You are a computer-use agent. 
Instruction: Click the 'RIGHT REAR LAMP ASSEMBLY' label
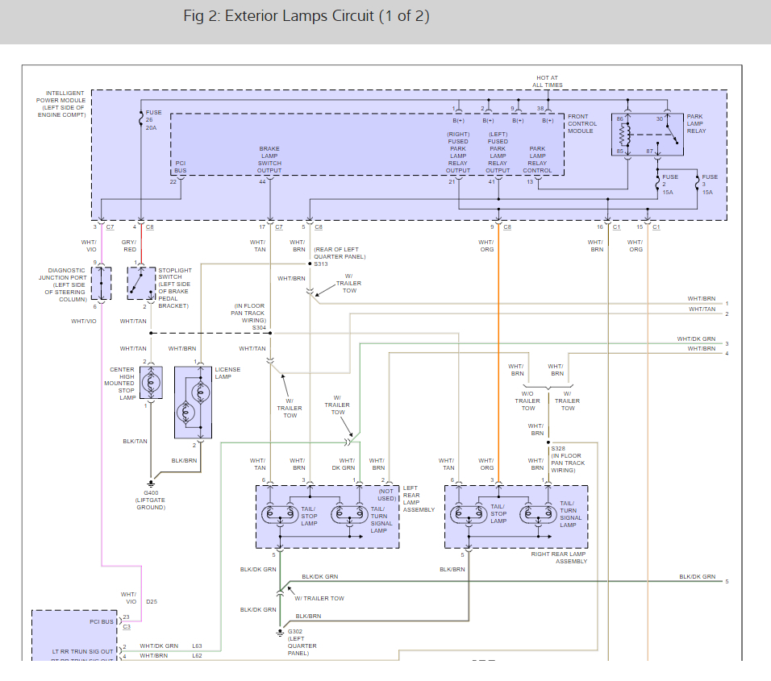click(559, 558)
